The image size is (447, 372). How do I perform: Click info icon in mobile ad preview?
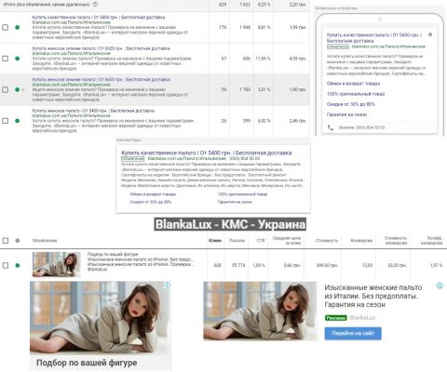(430, 34)
